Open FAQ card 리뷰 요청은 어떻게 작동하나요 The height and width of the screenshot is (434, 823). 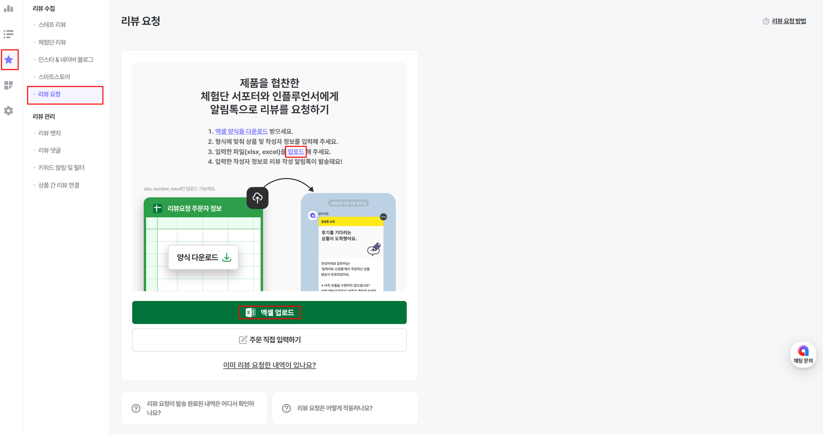point(345,408)
